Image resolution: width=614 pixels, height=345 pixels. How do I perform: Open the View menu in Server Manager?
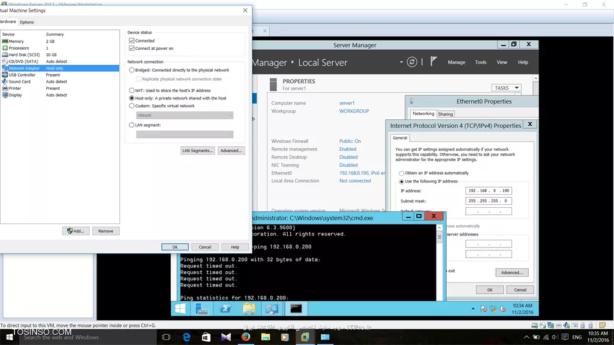tap(502, 62)
